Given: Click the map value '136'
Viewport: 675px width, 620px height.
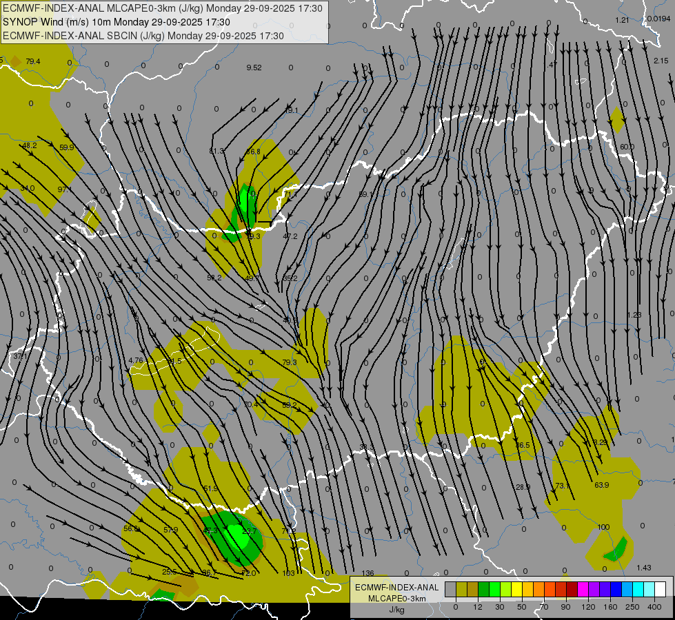Looking at the screenshot, I should click(x=368, y=573).
